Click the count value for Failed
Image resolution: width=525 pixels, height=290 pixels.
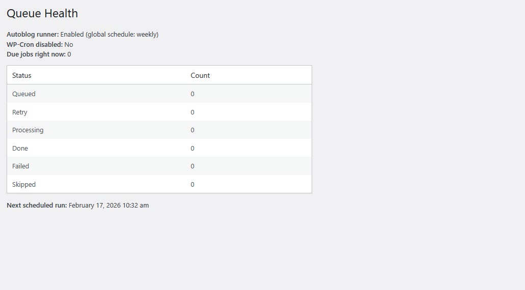click(192, 166)
